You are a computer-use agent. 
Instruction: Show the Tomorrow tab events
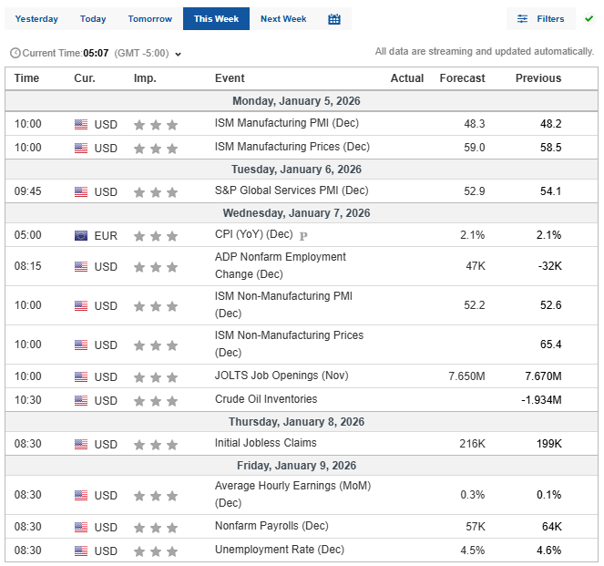(149, 19)
